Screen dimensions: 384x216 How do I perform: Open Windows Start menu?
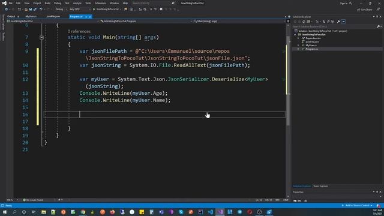pos(5,212)
